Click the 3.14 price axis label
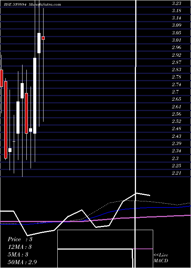191x268 pixels. pyautogui.click(x=176, y=18)
